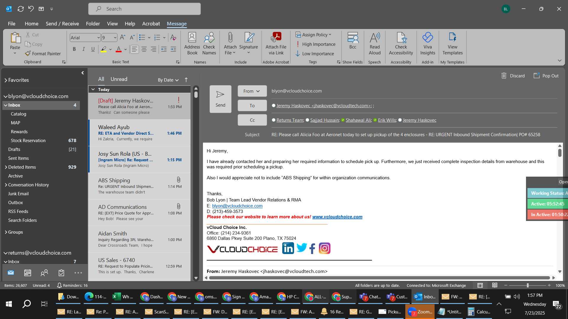Shrink font size icon

click(132, 37)
